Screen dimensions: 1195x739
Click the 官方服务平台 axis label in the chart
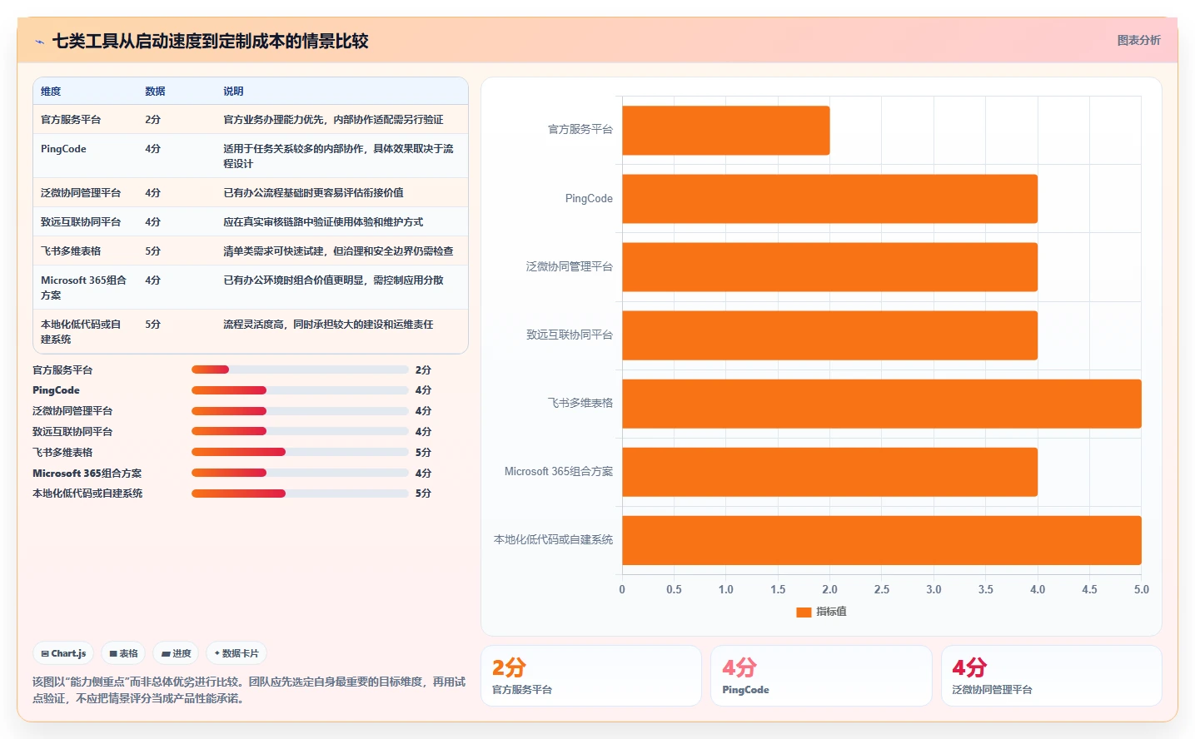[x=580, y=130]
